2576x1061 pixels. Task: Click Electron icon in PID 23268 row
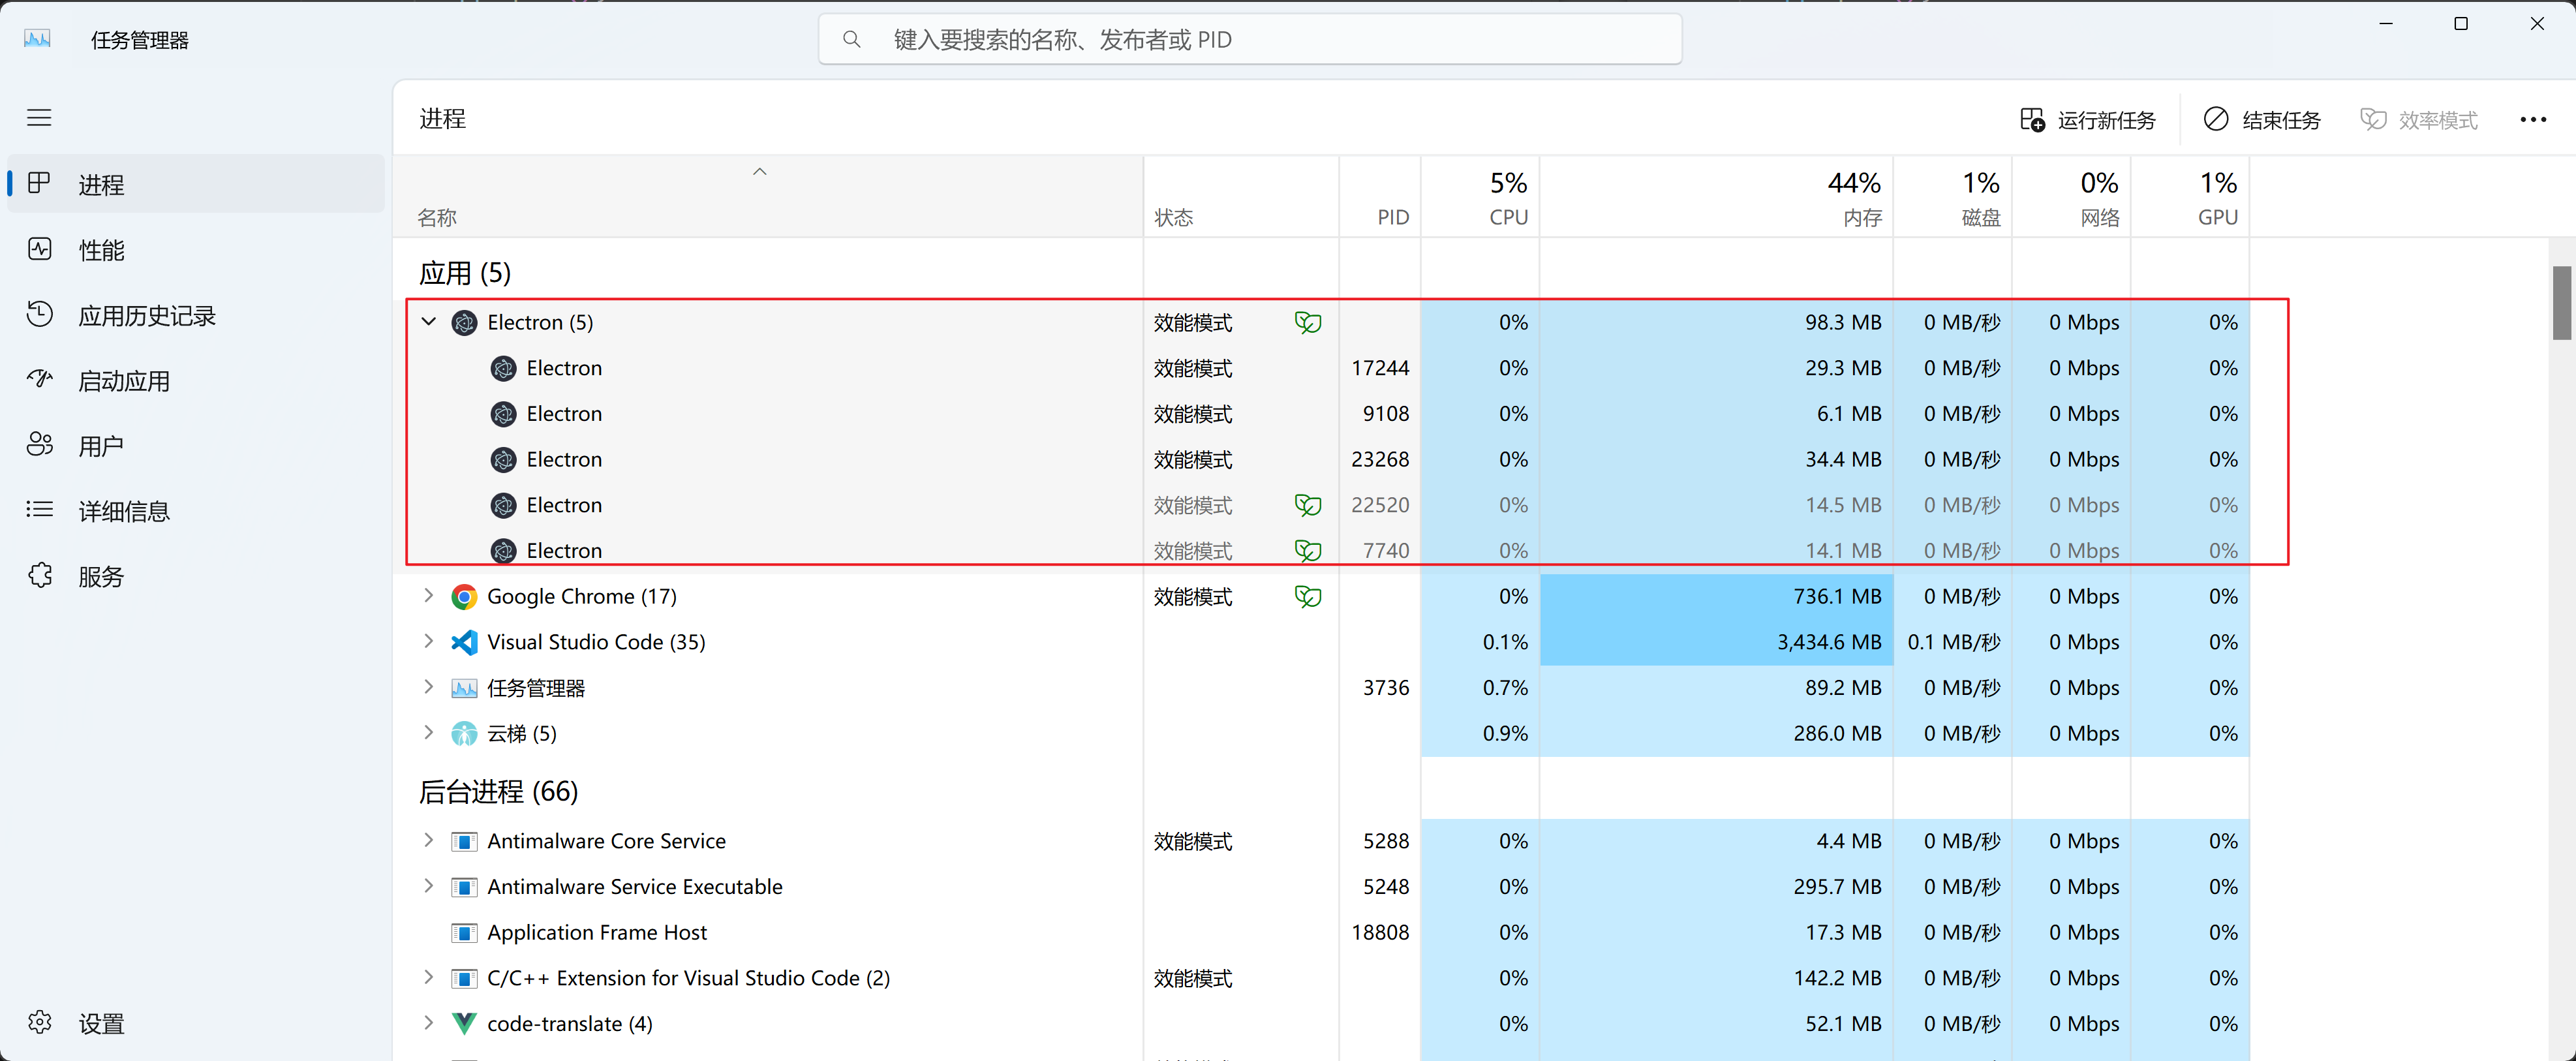coord(504,459)
